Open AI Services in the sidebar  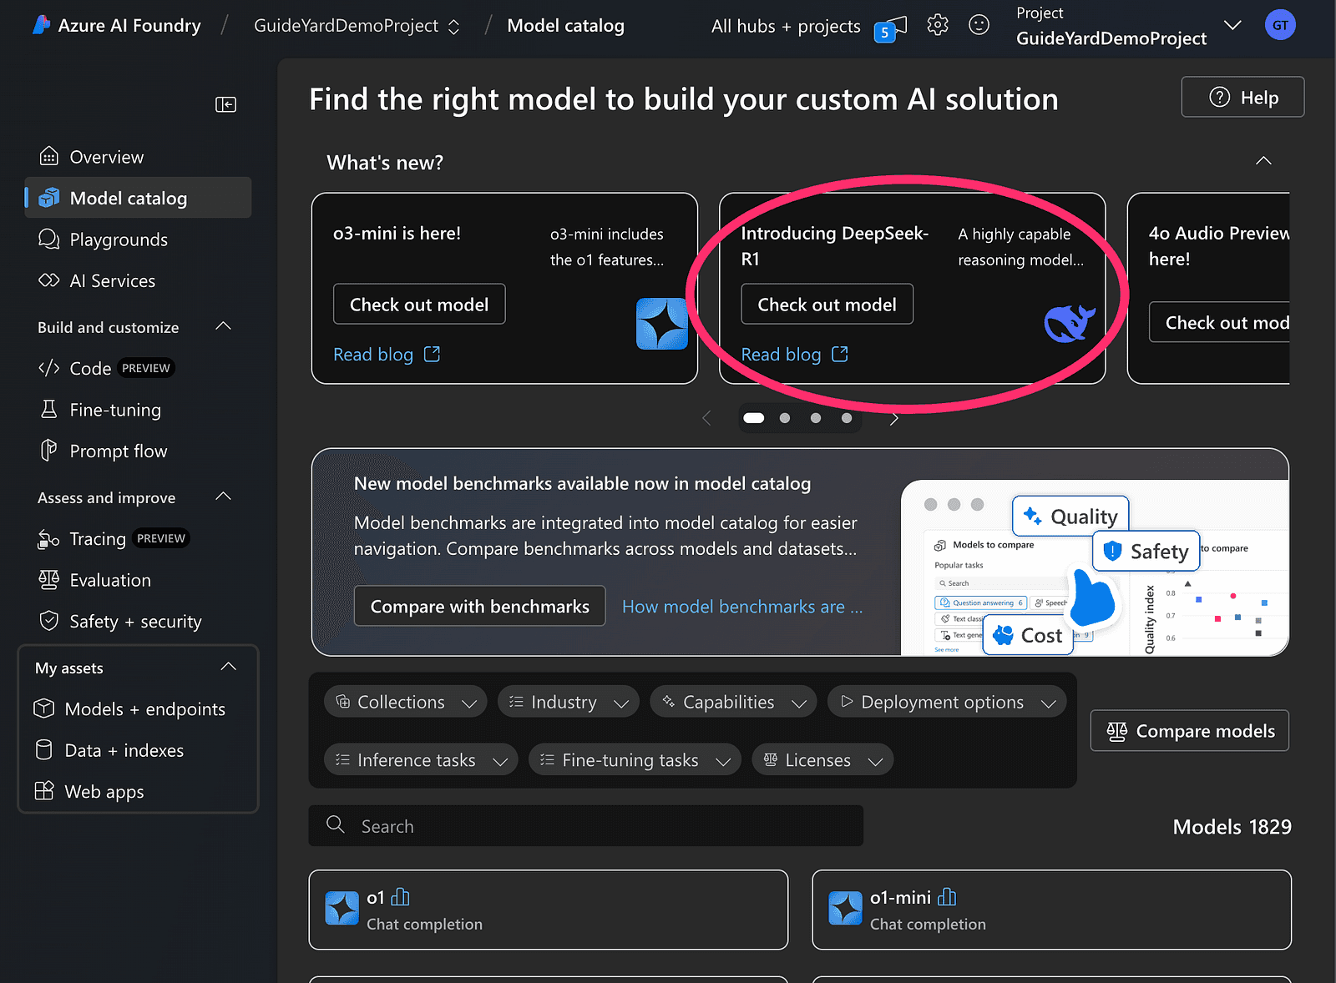click(138, 280)
